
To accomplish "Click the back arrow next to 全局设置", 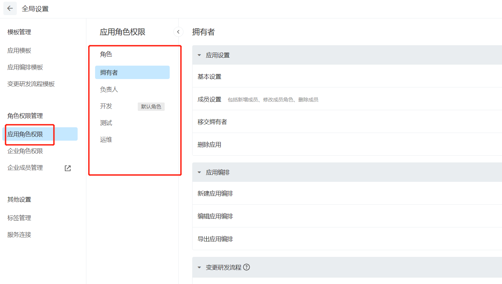I will tap(10, 8).
